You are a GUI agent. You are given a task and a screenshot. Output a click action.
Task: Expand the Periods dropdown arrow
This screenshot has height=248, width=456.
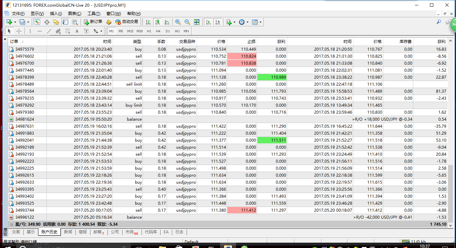coord(247,22)
